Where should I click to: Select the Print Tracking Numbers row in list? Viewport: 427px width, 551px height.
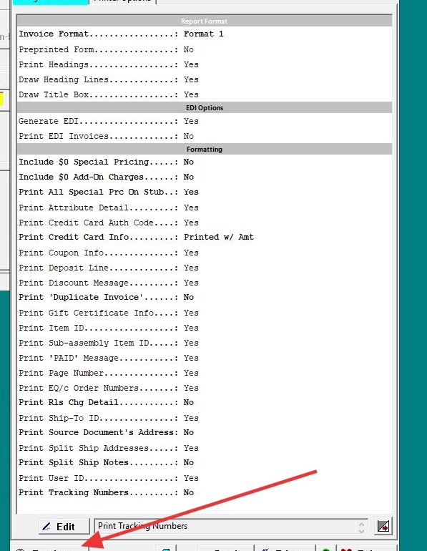click(x=205, y=492)
